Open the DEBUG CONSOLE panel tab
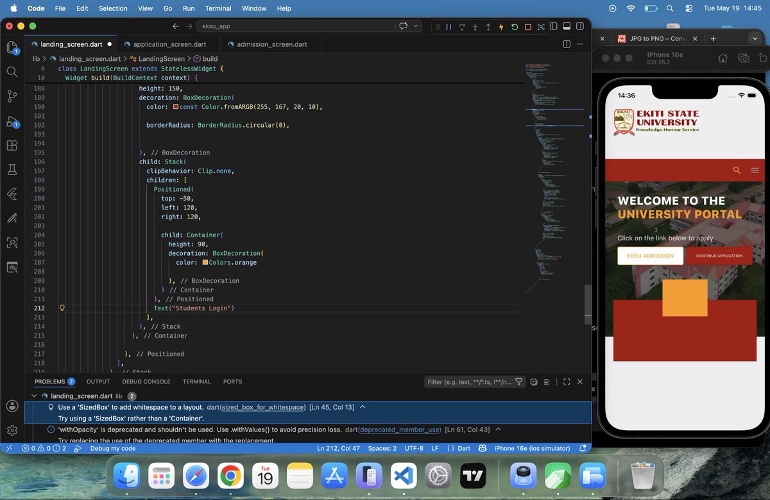The height and width of the screenshot is (500, 770). 146,381
